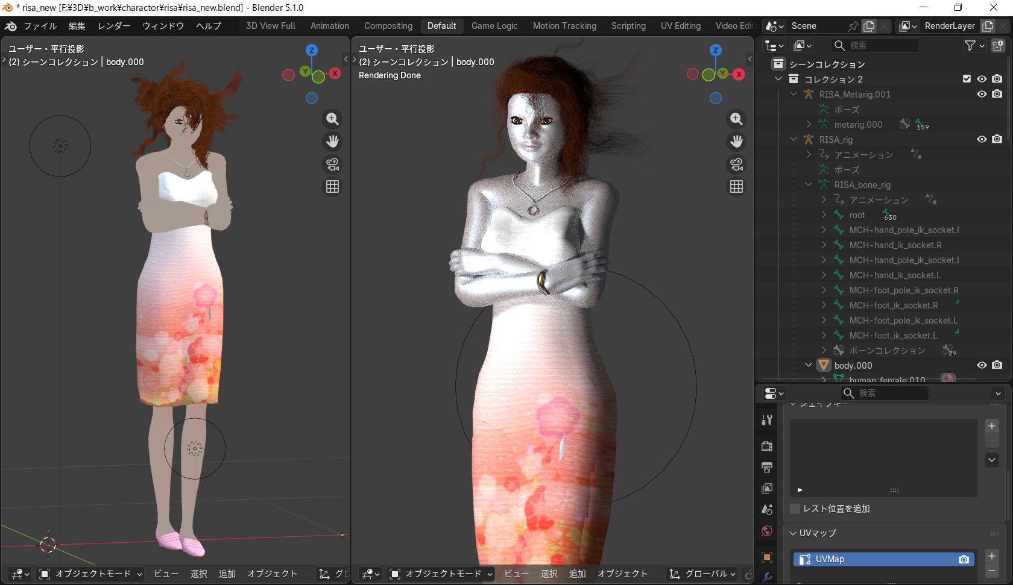Image resolution: width=1013 pixels, height=585 pixels.
Task: Open the Tool properties tab icon
Action: click(767, 420)
